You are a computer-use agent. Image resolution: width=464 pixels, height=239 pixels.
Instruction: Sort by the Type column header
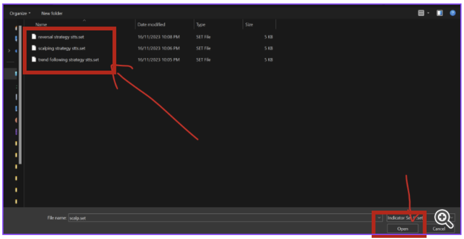click(x=201, y=24)
